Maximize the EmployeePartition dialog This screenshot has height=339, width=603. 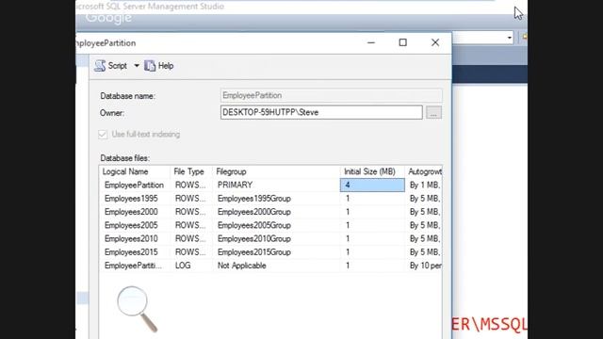(402, 42)
